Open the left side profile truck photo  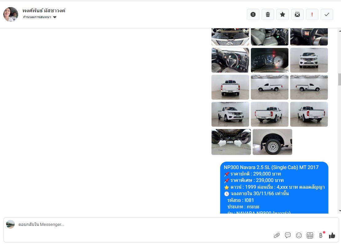270,87
